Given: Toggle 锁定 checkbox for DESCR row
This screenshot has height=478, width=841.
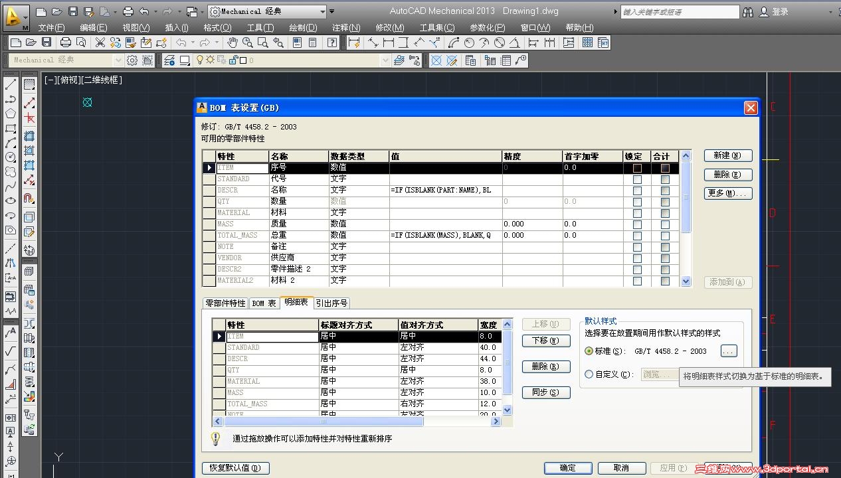Looking at the screenshot, I should point(637,191).
